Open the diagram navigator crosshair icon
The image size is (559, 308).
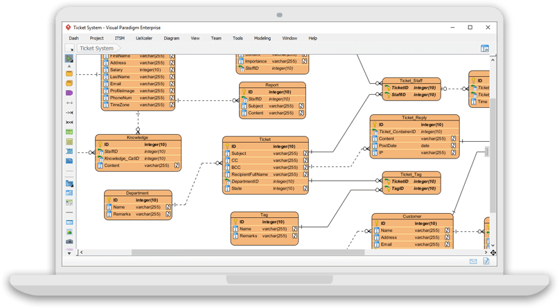pyautogui.click(x=493, y=253)
